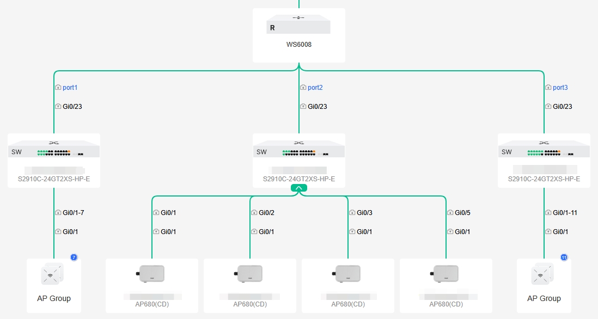598x319 pixels.
Task: Open the port1 link
Action: point(70,87)
